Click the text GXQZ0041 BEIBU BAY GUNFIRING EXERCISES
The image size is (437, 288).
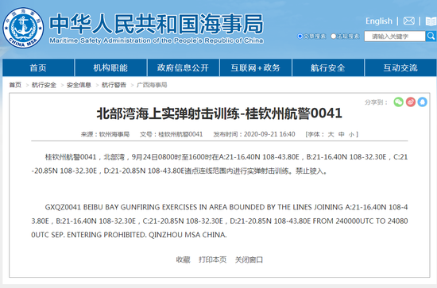pos(122,207)
